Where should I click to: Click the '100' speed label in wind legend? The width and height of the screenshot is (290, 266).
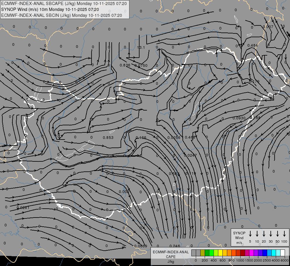(284, 241)
